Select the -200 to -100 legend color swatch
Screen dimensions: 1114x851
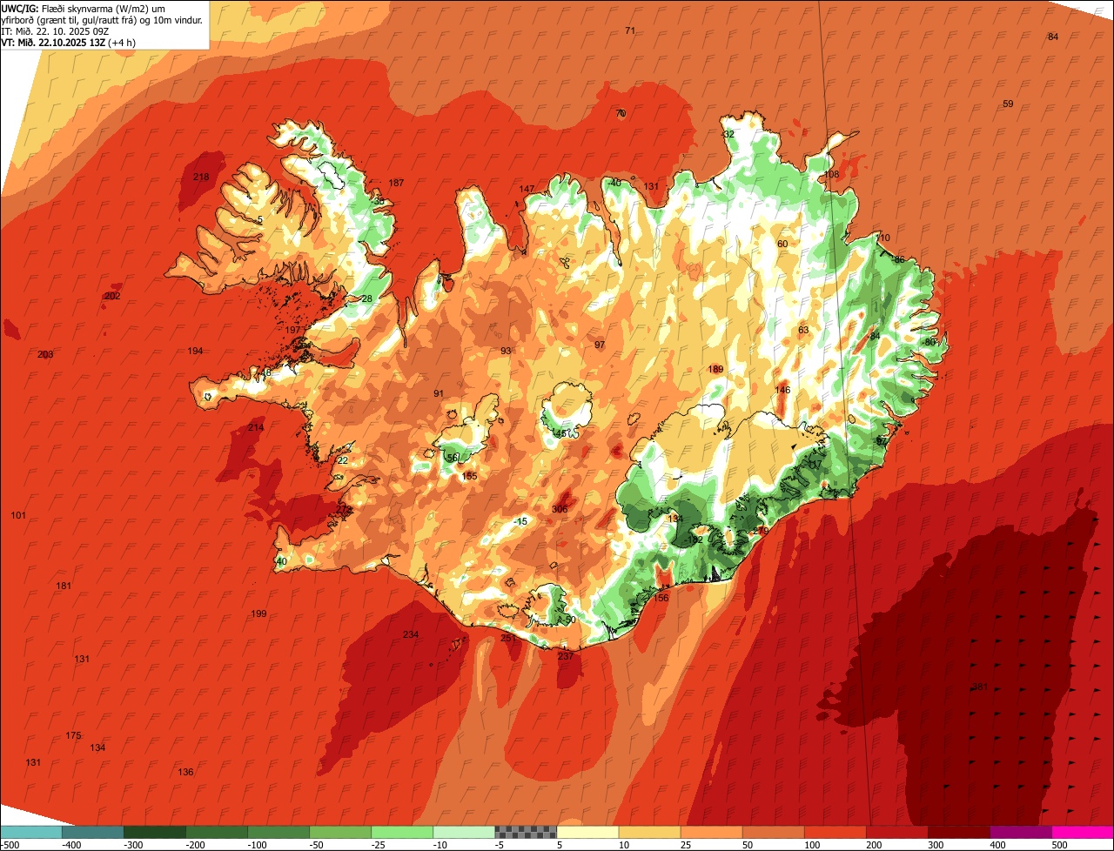pyautogui.click(x=216, y=832)
